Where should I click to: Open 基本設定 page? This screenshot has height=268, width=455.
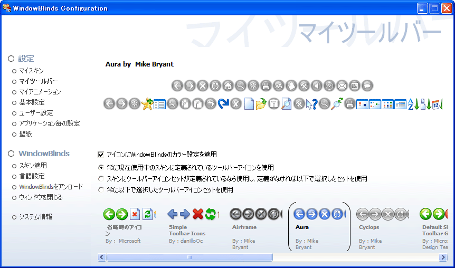click(32, 102)
